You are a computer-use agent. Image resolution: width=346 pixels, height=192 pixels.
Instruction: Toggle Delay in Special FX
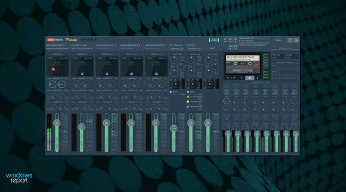coord(292,56)
